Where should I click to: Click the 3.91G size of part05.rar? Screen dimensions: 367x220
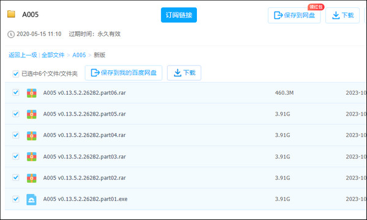pyautogui.click(x=283, y=114)
